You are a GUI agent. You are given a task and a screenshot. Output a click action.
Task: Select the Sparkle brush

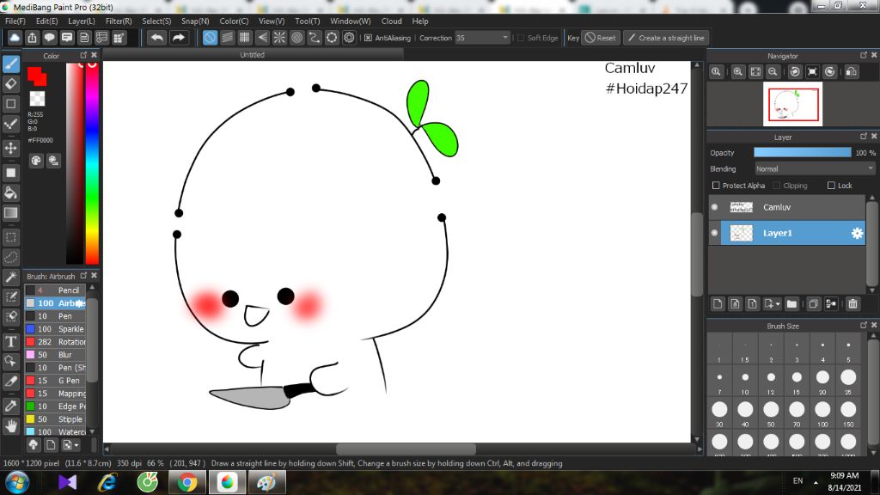coord(55,329)
